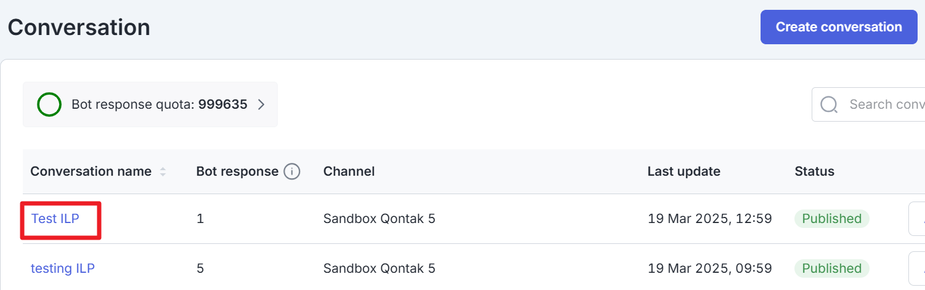Click the Bot response info icon
The width and height of the screenshot is (925, 290).
[292, 171]
